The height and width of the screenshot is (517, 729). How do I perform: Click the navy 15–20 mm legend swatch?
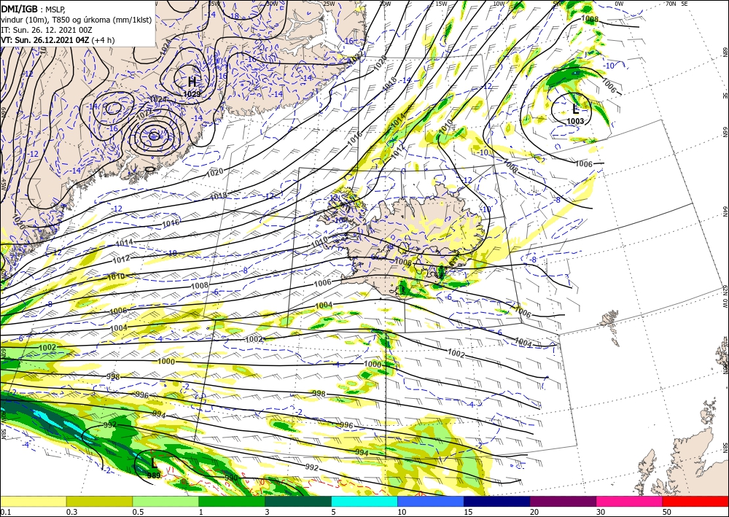tap(497, 501)
